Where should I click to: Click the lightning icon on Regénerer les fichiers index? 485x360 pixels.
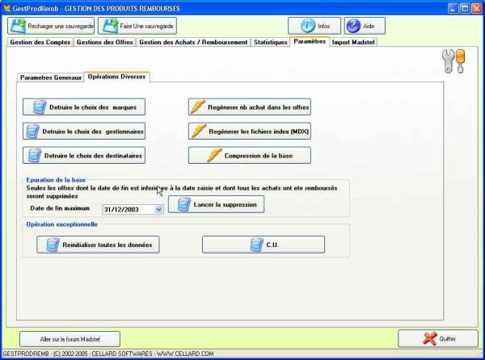tap(198, 131)
